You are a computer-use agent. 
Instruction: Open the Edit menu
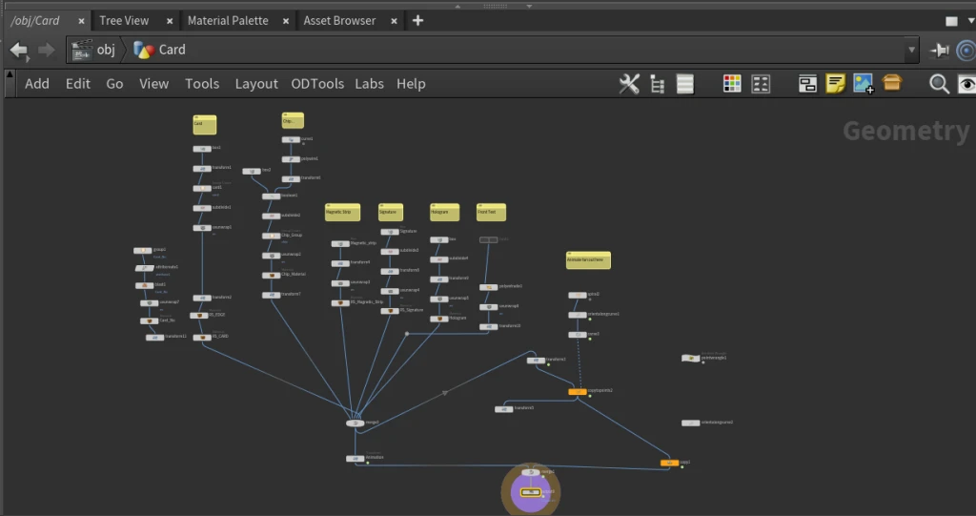pyautogui.click(x=78, y=84)
